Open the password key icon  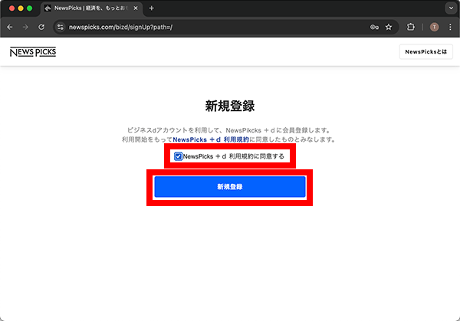(x=374, y=28)
